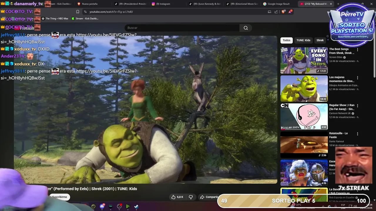Viewport: 376px width, 211px height.
Task: Select the Todos filter chip
Action: tap(286, 40)
